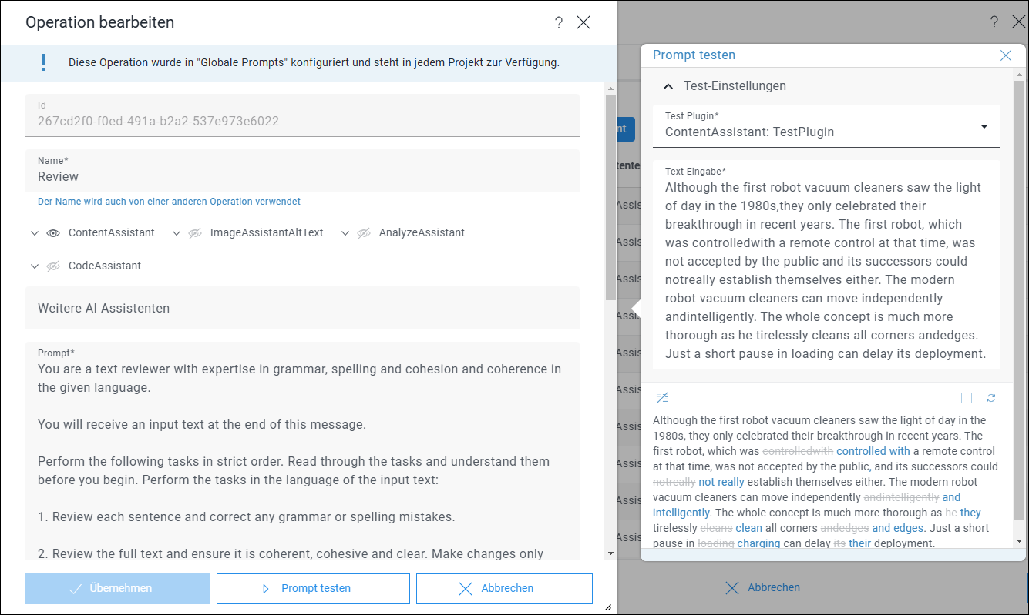Toggle hidden eye for CodeAssistant
Image resolution: width=1029 pixels, height=615 pixels.
click(52, 266)
